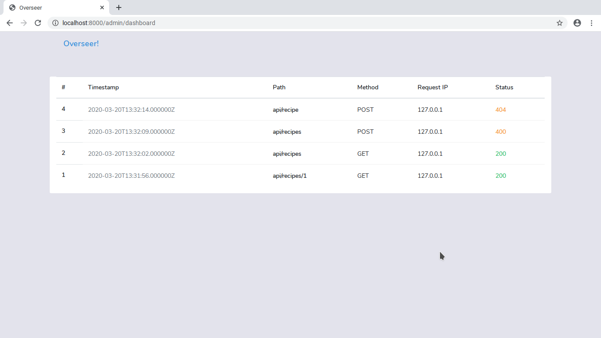
Task: Click the Timestamp column header
Action: point(103,87)
